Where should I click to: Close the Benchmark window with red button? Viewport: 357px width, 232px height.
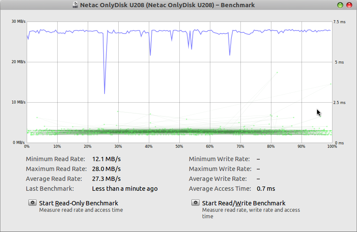(348, 5)
